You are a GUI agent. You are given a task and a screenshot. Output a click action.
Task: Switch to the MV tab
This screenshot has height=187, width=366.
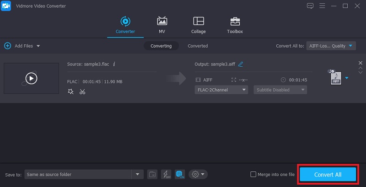point(162,25)
